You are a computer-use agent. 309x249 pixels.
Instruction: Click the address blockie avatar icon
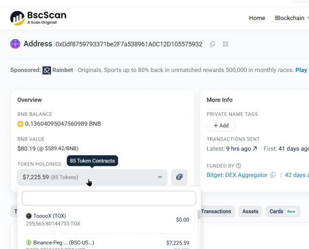(x=15, y=44)
